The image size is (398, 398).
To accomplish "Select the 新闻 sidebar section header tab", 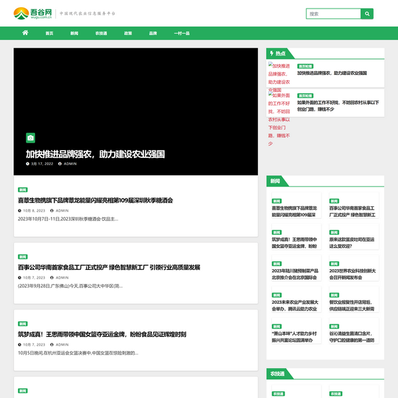I will click(275, 180).
